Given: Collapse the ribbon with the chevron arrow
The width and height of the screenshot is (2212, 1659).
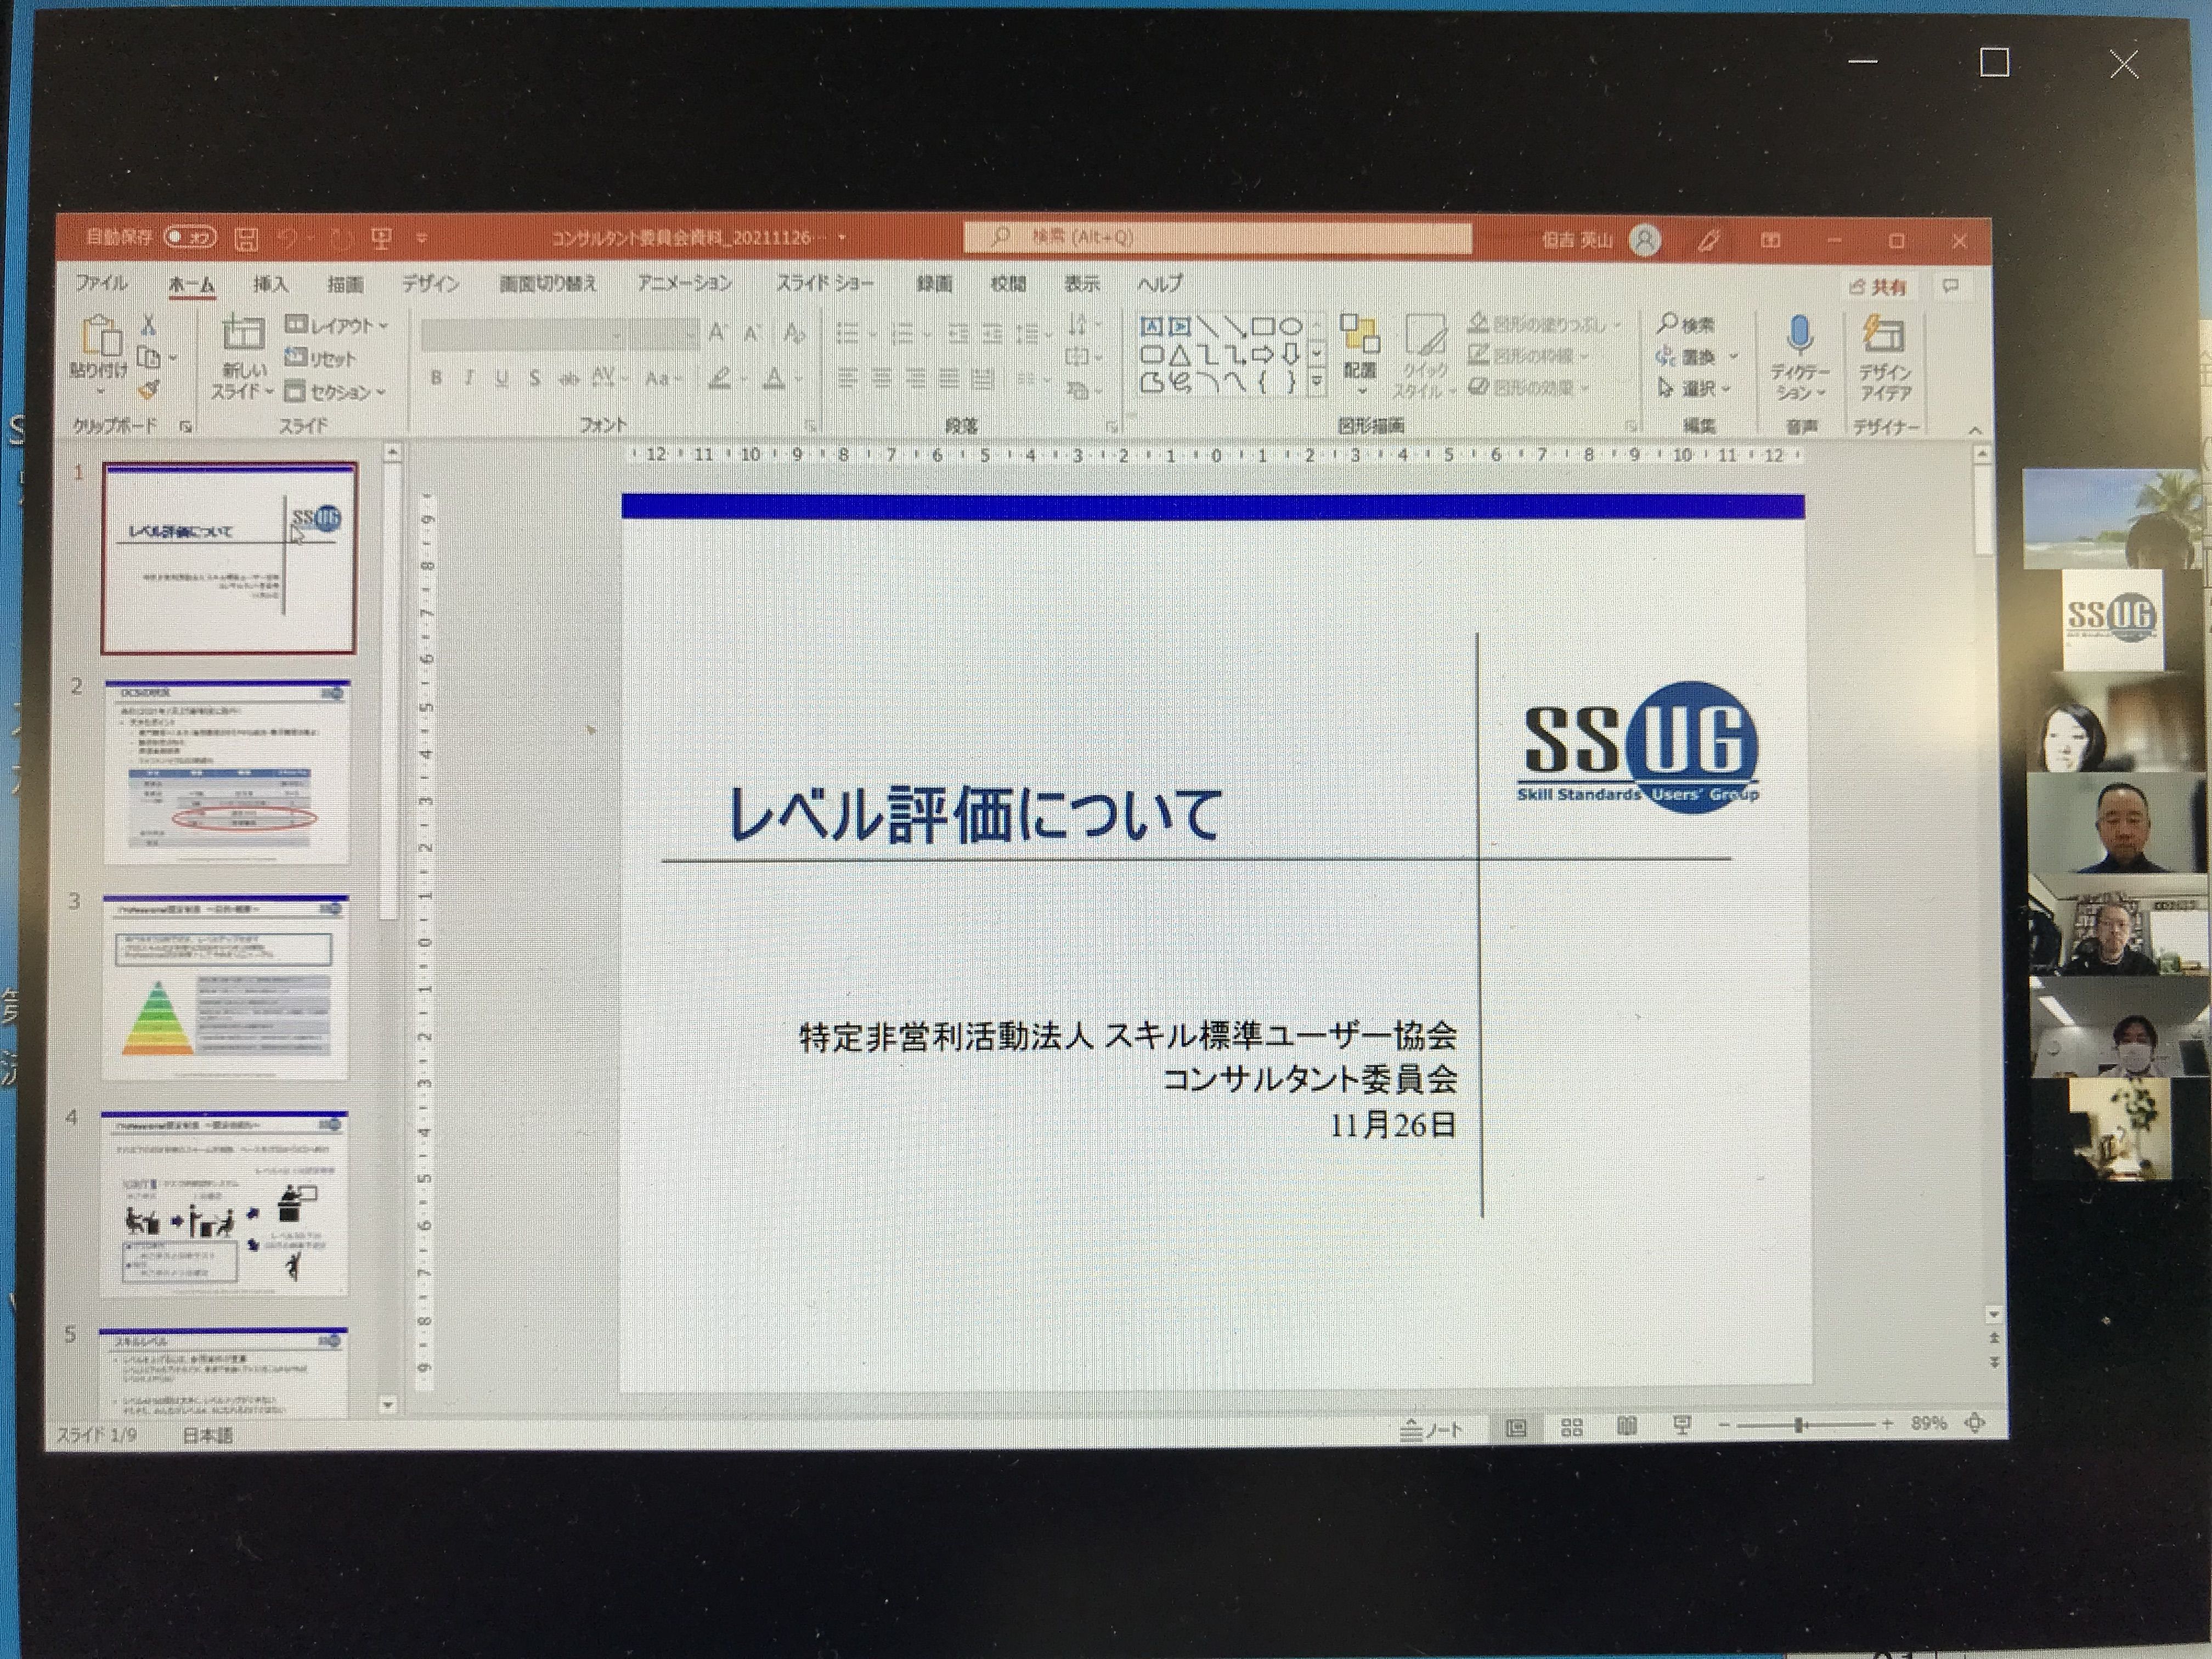Looking at the screenshot, I should pos(1975,430).
